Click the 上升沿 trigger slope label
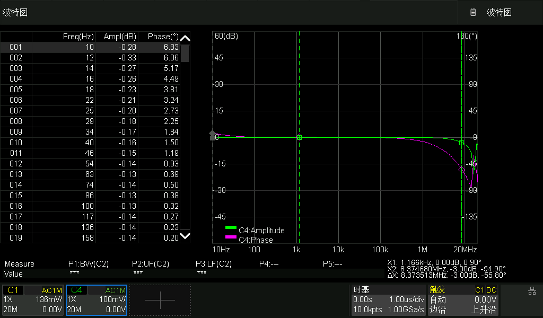543x318 pixels. pyautogui.click(x=484, y=310)
